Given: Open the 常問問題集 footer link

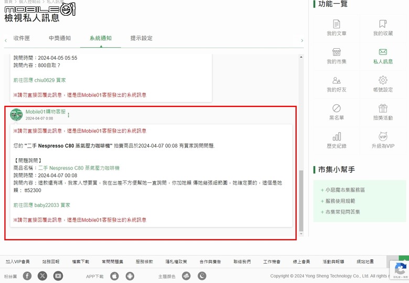Looking at the screenshot, I should 112,262.
